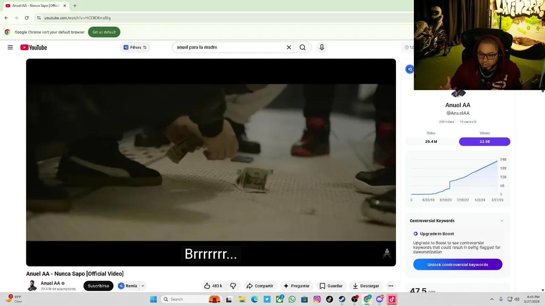Click the video player to pause
The width and height of the screenshot is (545, 306).
click(211, 162)
